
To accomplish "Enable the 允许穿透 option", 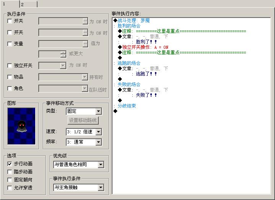I will tap(10, 188).
